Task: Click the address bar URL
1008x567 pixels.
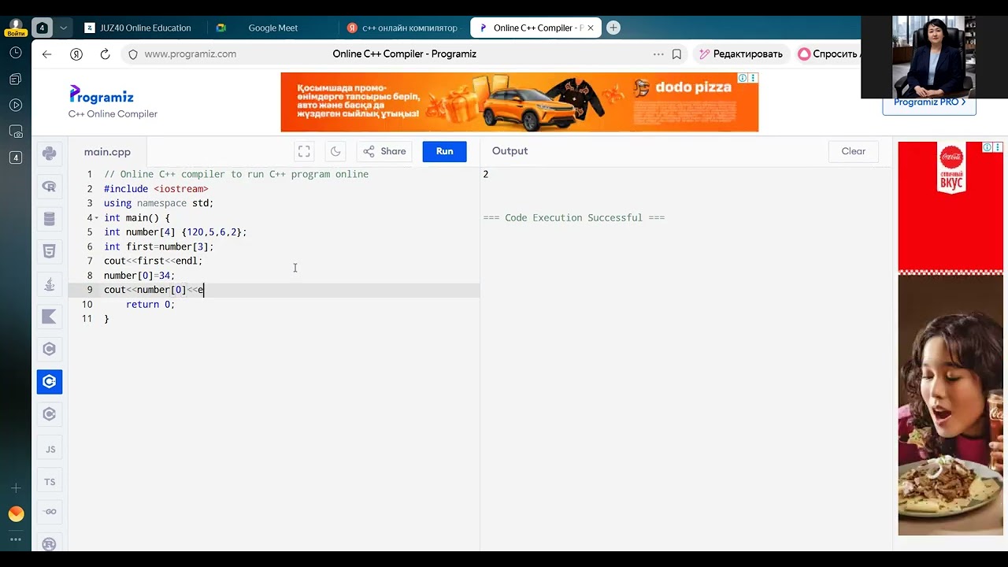Action: (x=190, y=54)
